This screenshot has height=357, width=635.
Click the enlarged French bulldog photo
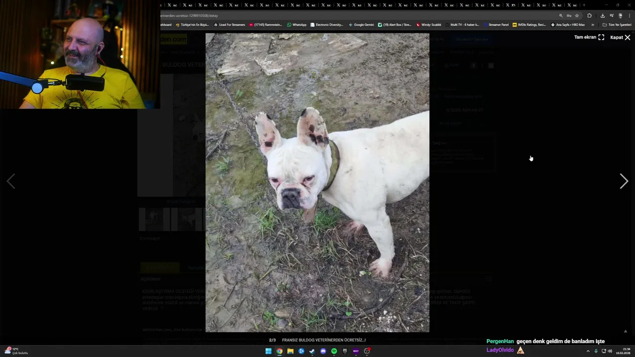[x=317, y=182]
